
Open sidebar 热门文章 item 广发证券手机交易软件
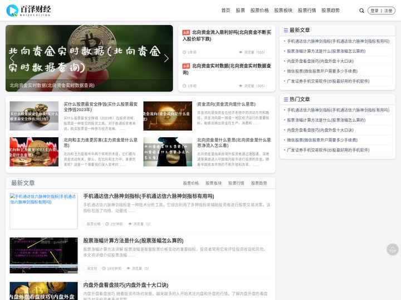coord(328,150)
